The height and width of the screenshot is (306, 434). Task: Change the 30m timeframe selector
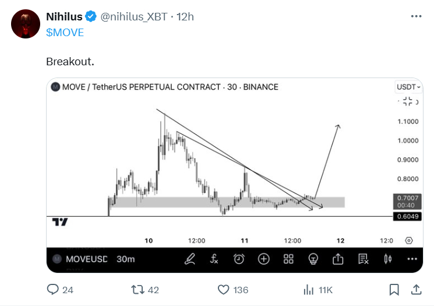125,259
